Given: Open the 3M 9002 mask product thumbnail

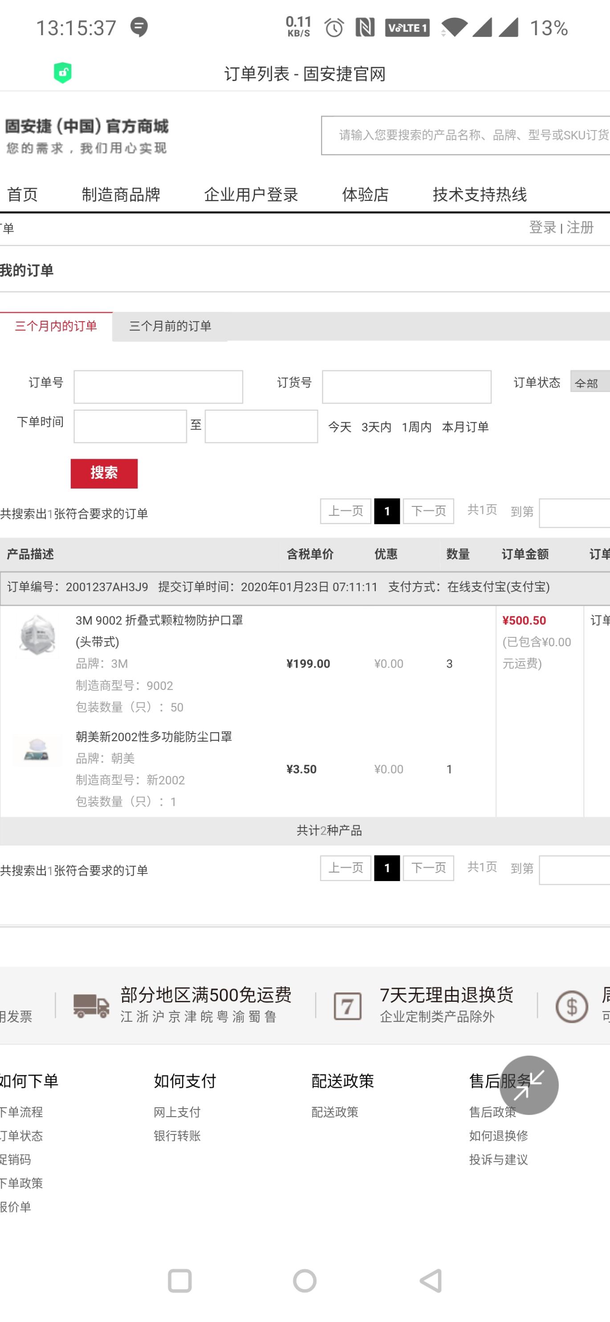Looking at the screenshot, I should point(37,635).
